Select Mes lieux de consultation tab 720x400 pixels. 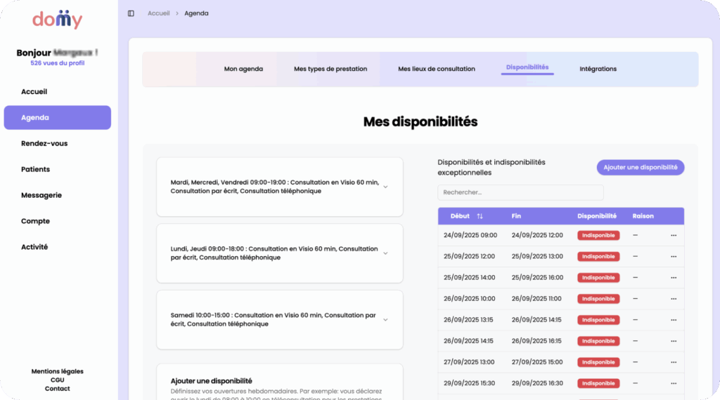pos(436,69)
